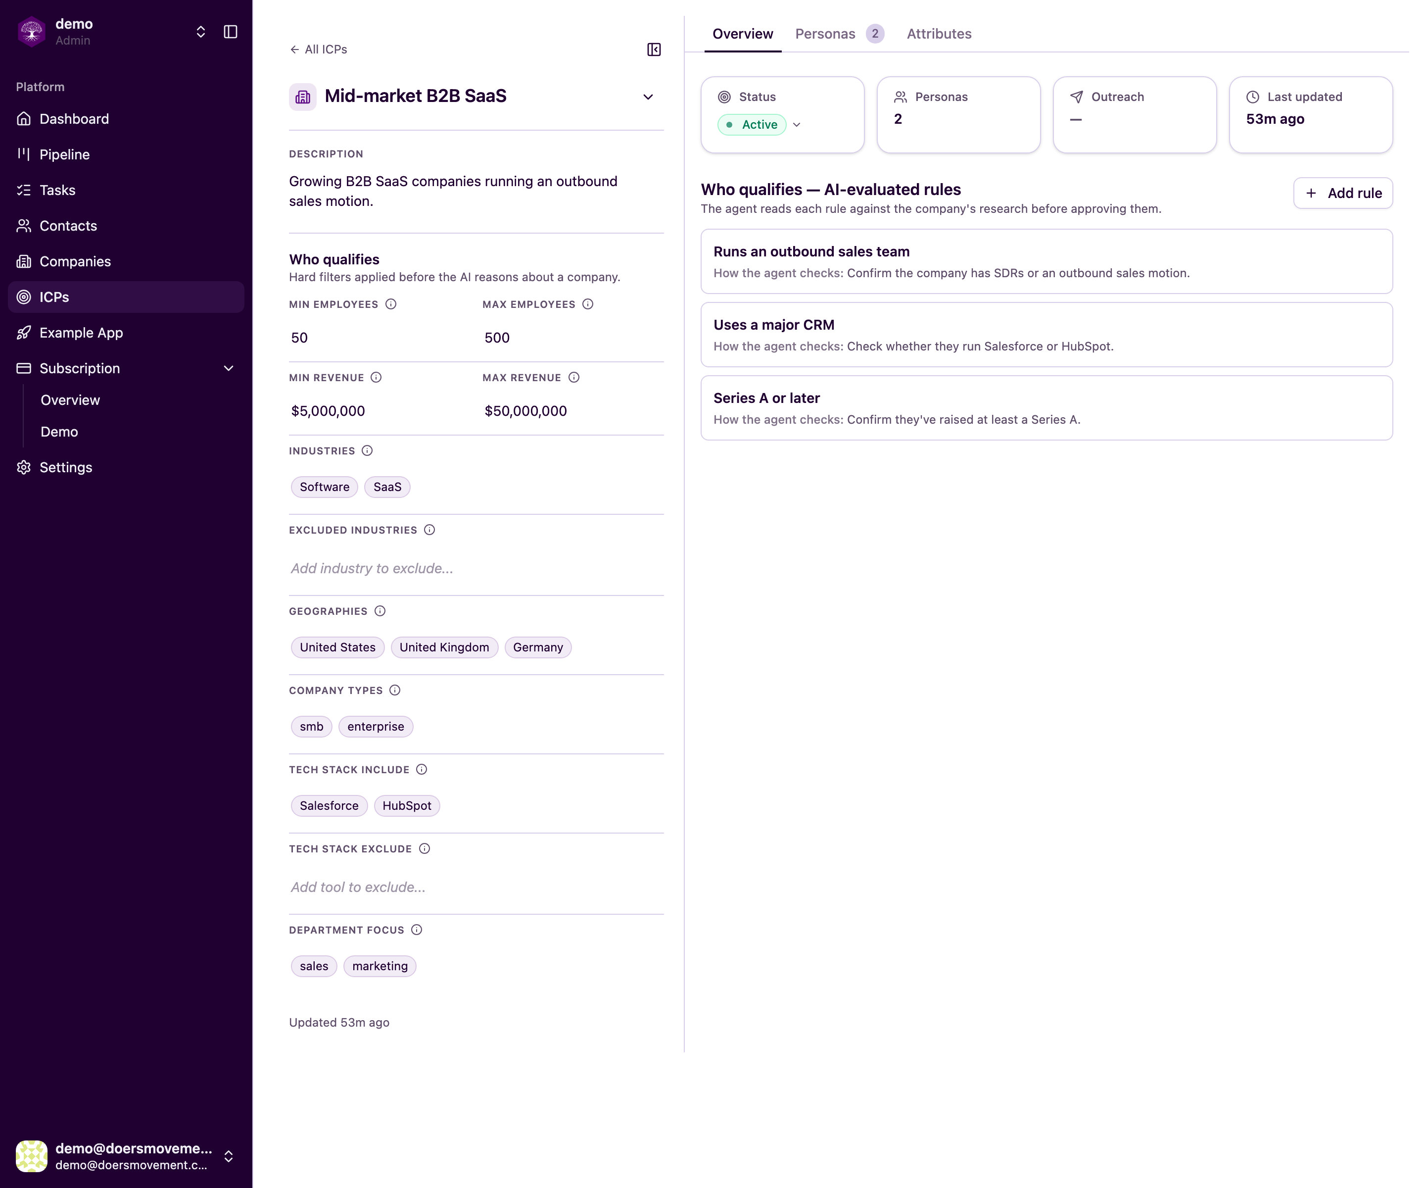Open the Series A or later rule
The width and height of the screenshot is (1425, 1188).
tap(1045, 408)
